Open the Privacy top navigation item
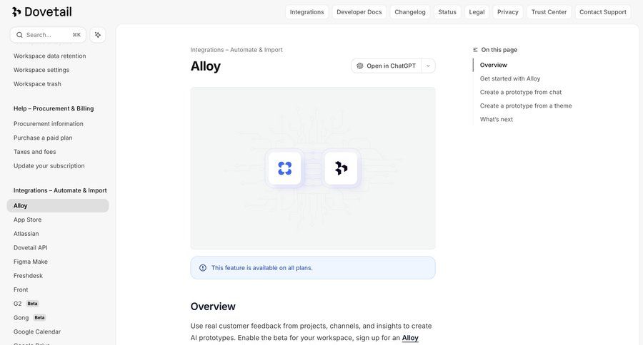The width and height of the screenshot is (643, 345). pos(508,12)
